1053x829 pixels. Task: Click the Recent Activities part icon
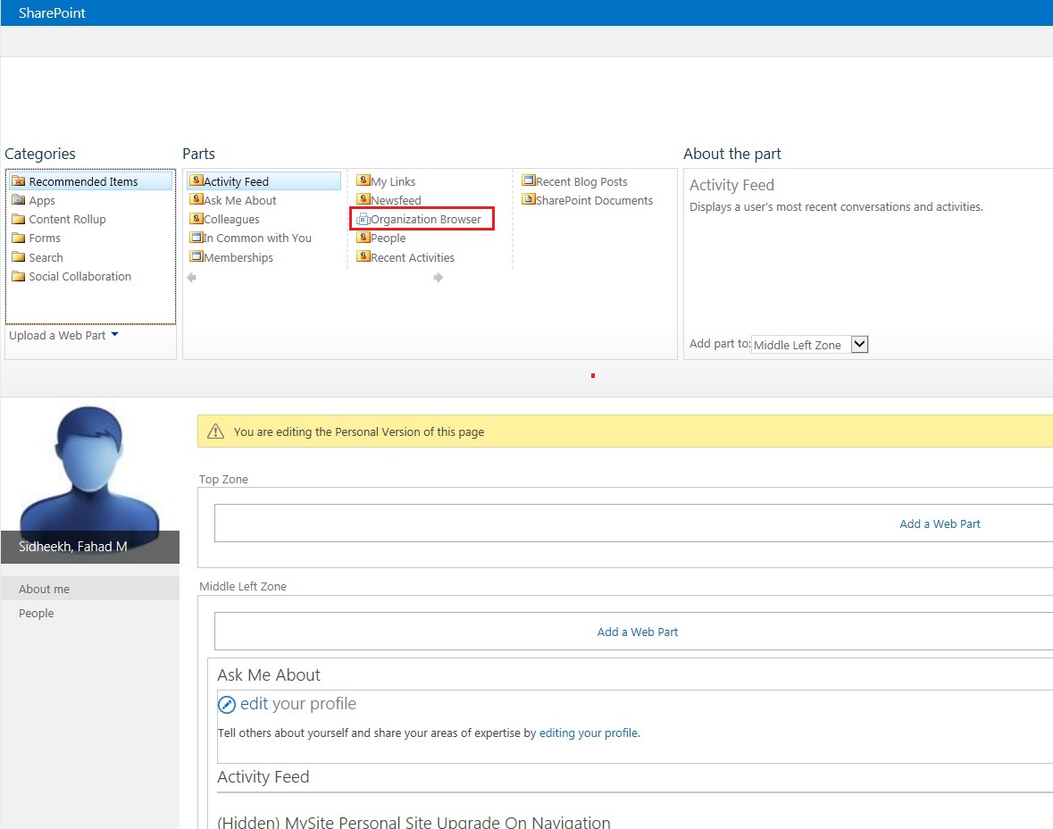tap(364, 256)
